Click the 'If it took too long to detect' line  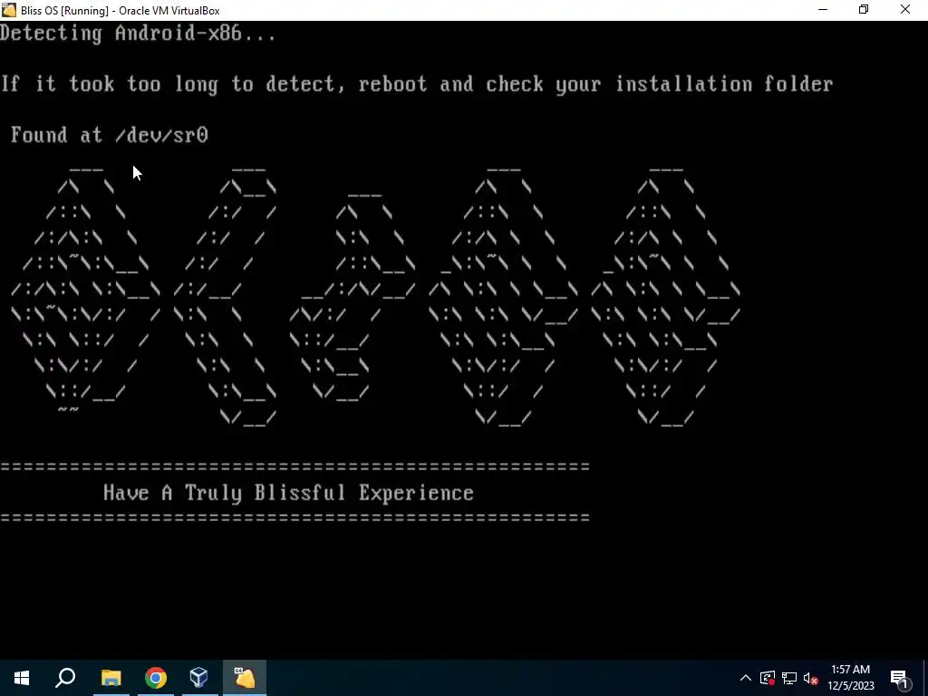(x=417, y=84)
